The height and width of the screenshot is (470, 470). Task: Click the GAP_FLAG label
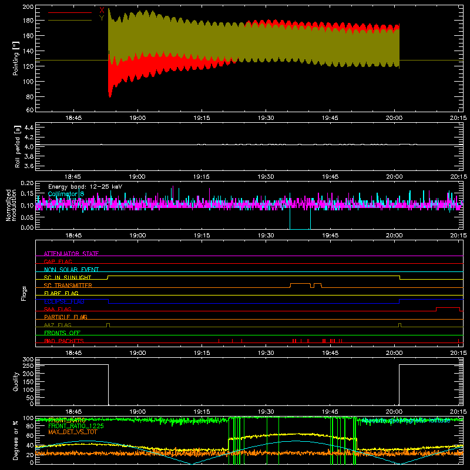coord(58,261)
